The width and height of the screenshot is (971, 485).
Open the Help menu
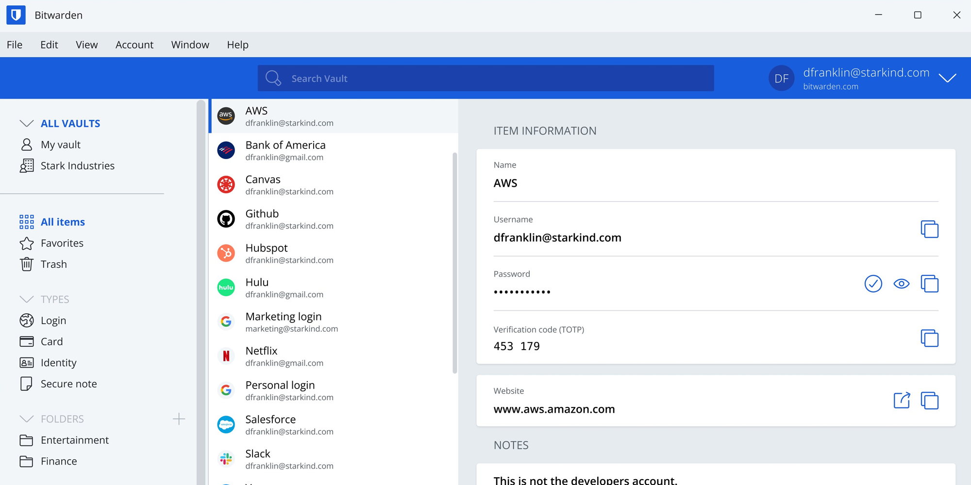coord(237,45)
